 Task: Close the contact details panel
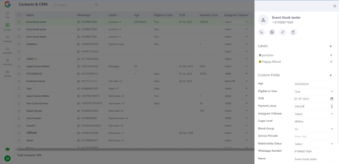pos(334,6)
